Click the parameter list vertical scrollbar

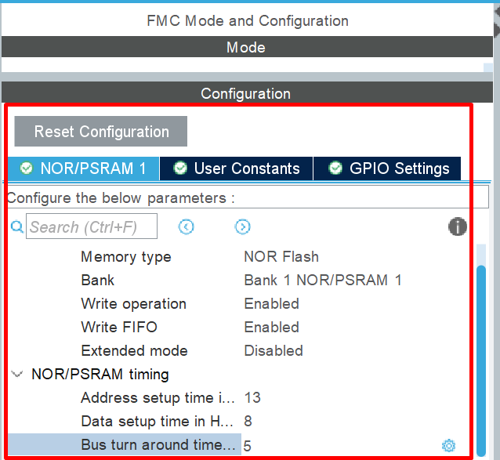pos(481,360)
